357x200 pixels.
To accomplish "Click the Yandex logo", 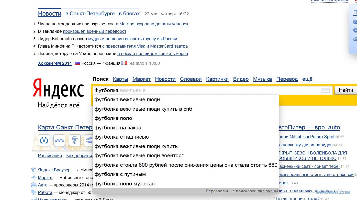I will 59,88.
